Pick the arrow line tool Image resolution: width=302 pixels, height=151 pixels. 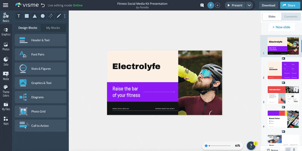51,16
